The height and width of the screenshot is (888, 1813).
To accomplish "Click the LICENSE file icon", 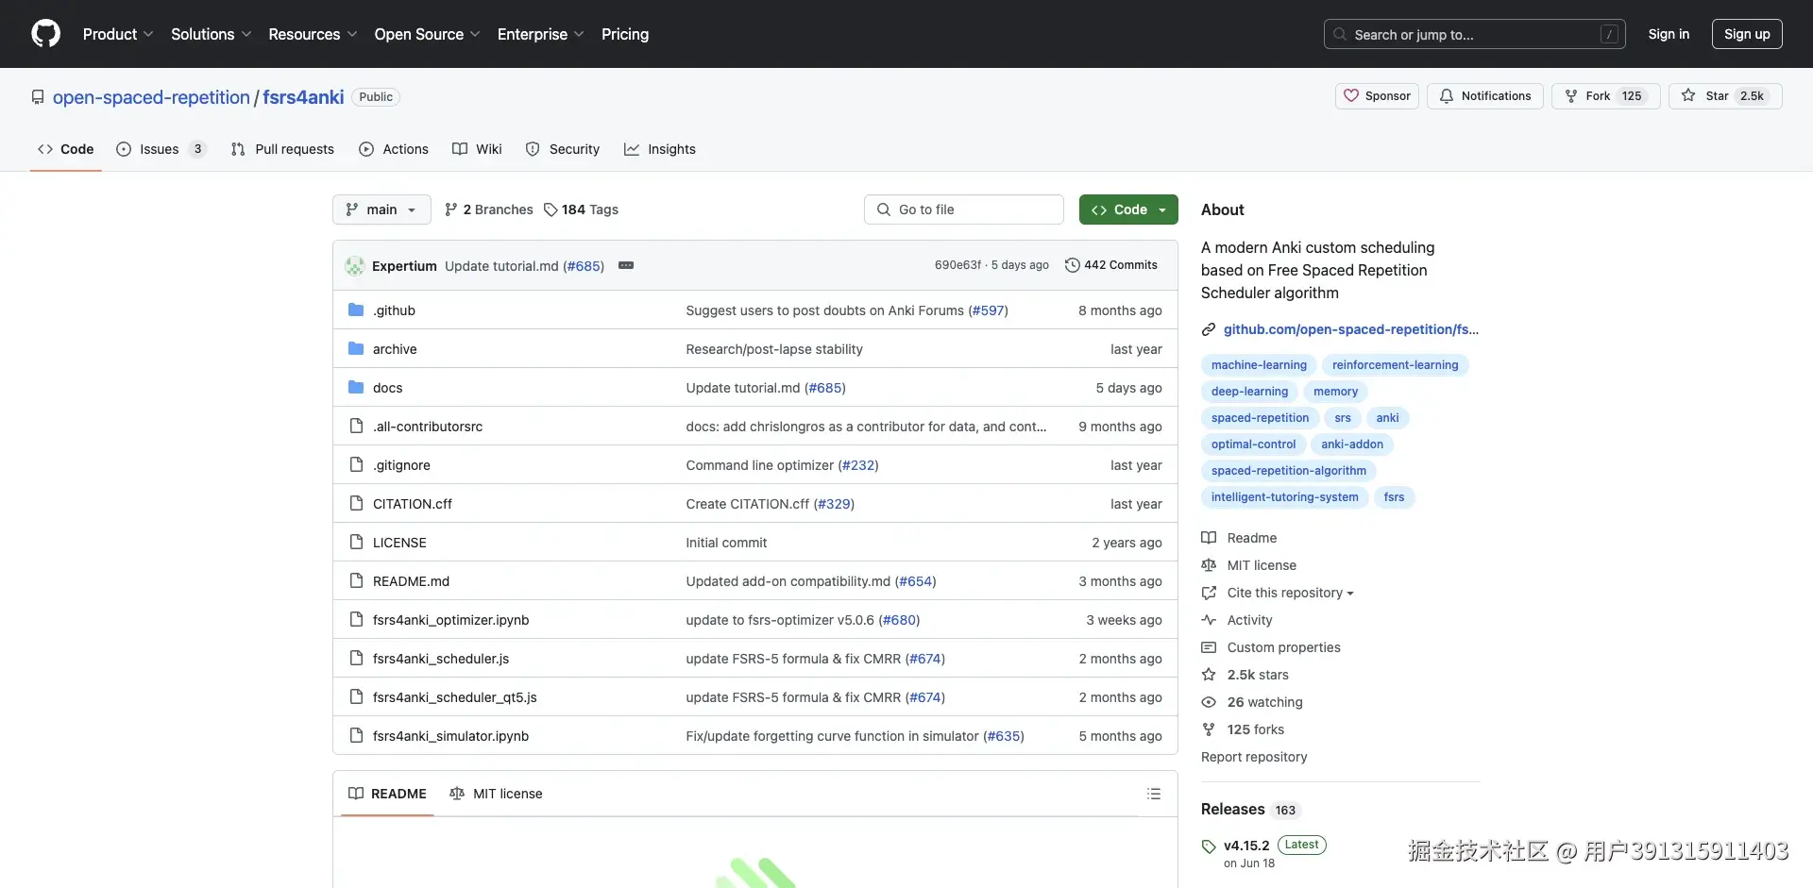I will click(356, 543).
